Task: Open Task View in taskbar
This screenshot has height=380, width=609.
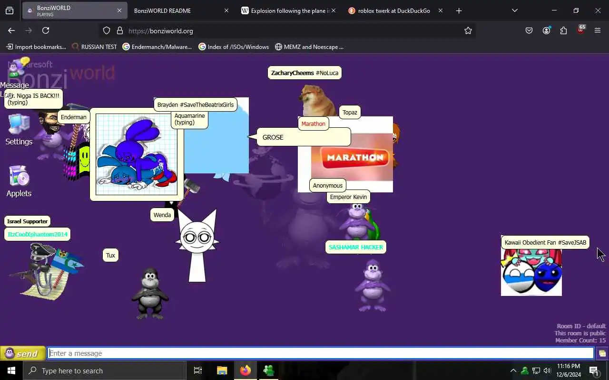Action: 198,370
